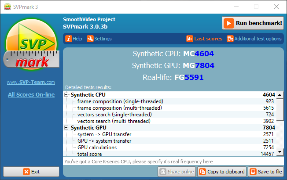Image resolution: width=287 pixels, height=180 pixels.
Task: Click the value 3902 in the results
Action: (x=269, y=121)
